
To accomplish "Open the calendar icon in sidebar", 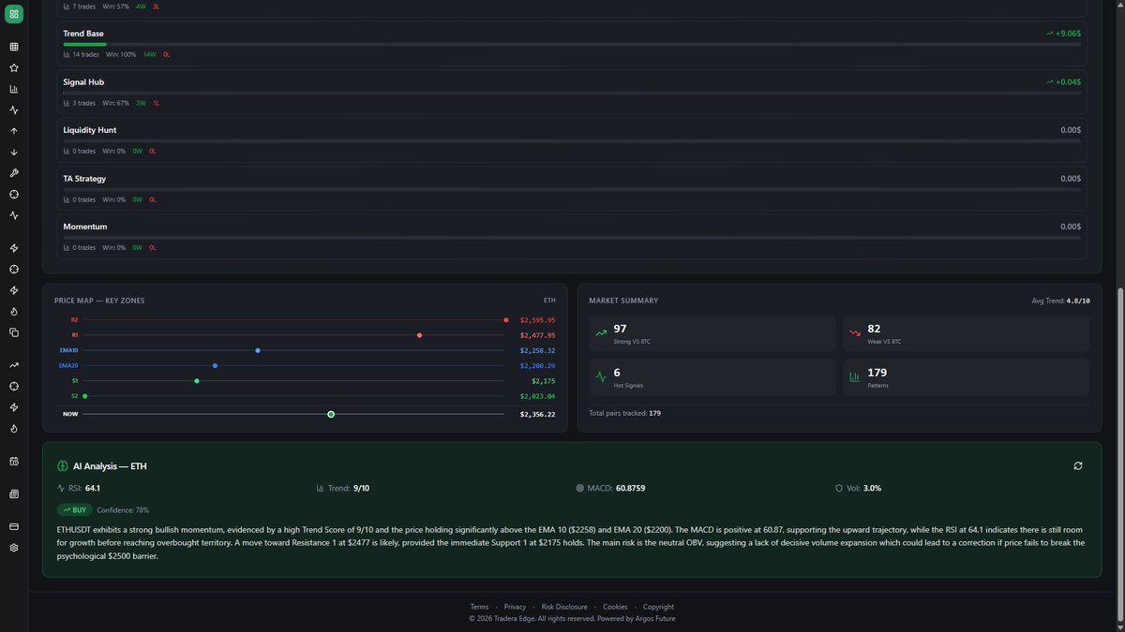I will tap(14, 462).
